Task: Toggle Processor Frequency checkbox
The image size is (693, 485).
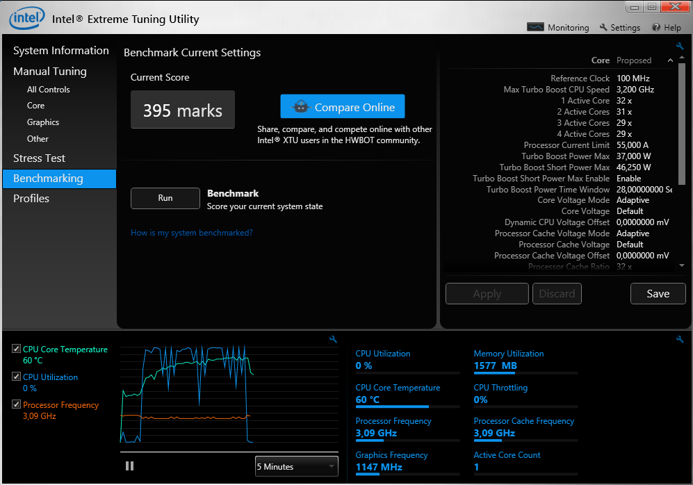Action: click(x=17, y=404)
